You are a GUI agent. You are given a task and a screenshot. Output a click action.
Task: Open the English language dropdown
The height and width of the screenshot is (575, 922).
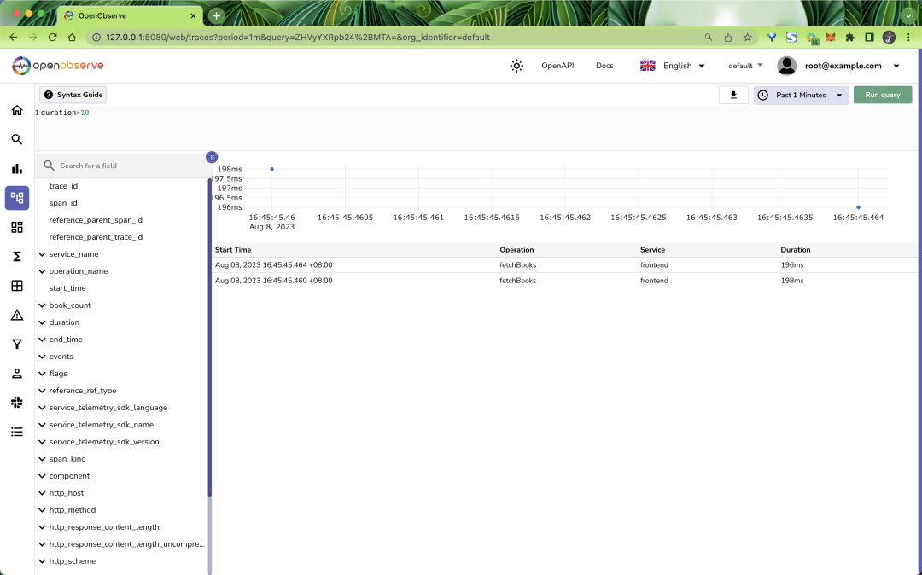tap(678, 65)
